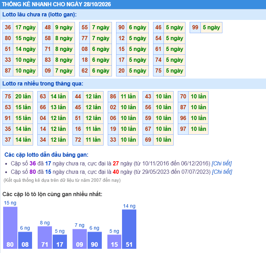266x253 pixels.
Task: Select number 99 with 5 ngày
Action: coord(195,27)
